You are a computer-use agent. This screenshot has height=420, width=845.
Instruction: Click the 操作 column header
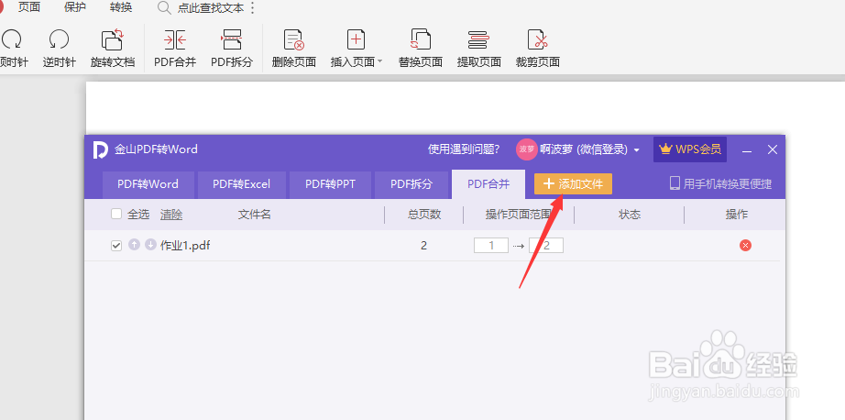737,215
